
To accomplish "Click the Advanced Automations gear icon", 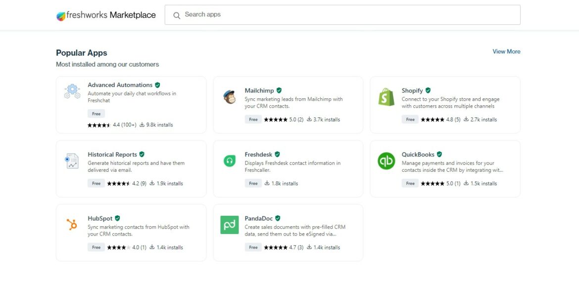I will [x=72, y=91].
